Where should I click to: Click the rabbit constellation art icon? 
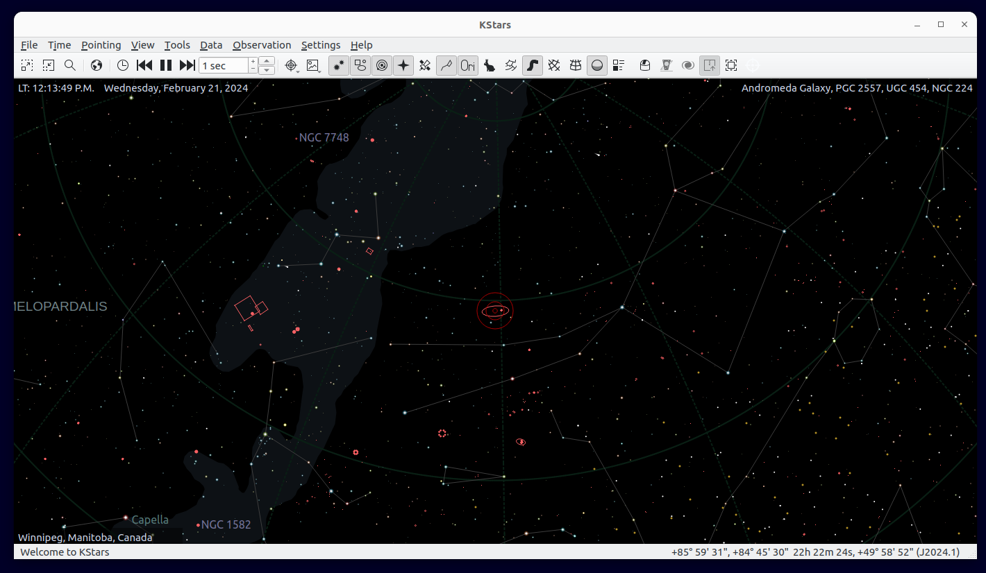pos(490,65)
